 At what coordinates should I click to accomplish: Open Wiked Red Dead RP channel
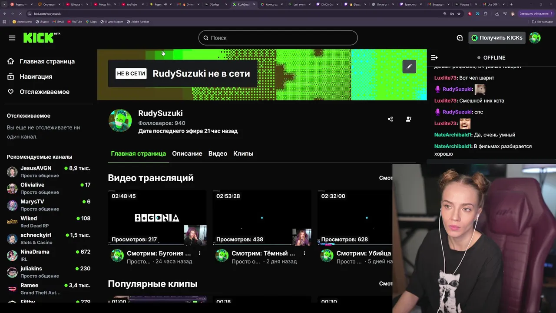[49, 222]
